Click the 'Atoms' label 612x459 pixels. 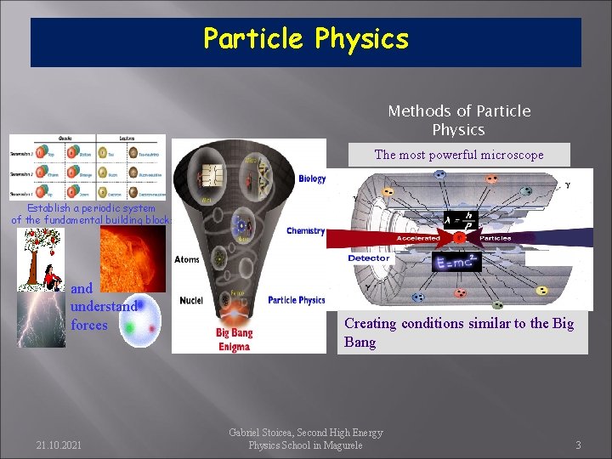(186, 259)
